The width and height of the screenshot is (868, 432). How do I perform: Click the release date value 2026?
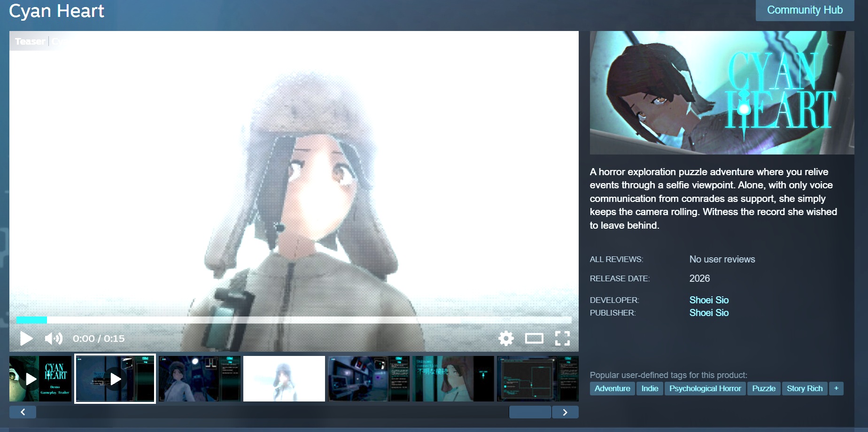pyautogui.click(x=699, y=278)
